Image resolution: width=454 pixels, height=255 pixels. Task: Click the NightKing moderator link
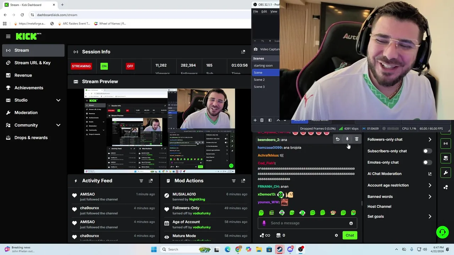197,199
